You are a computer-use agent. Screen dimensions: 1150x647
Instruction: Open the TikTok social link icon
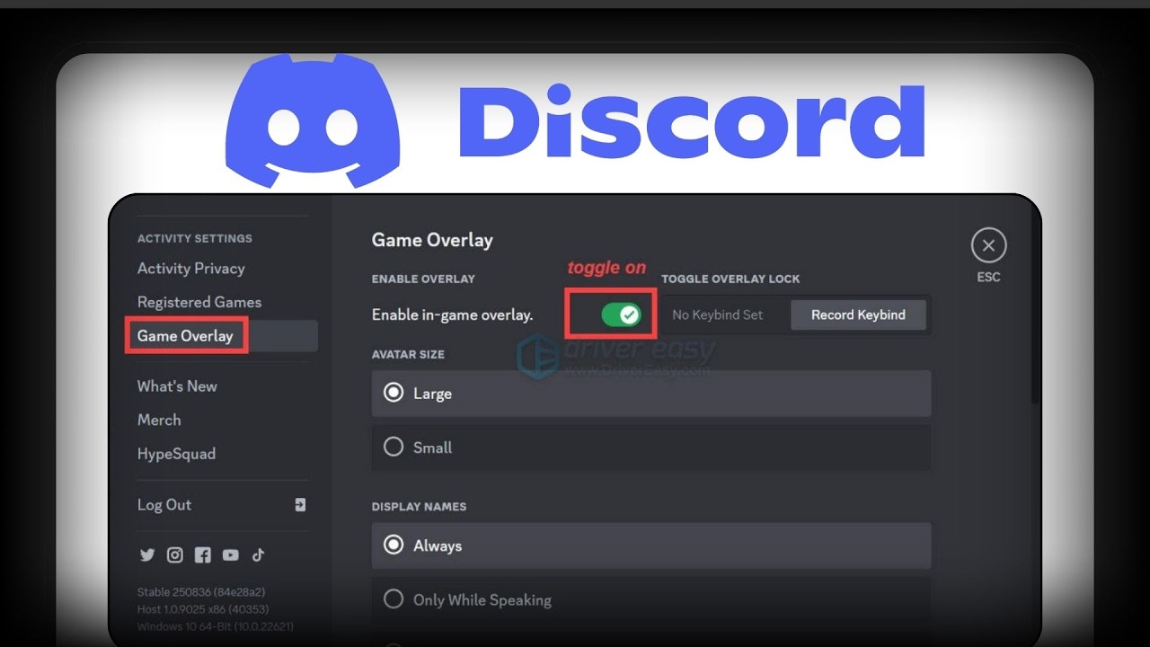tap(258, 555)
